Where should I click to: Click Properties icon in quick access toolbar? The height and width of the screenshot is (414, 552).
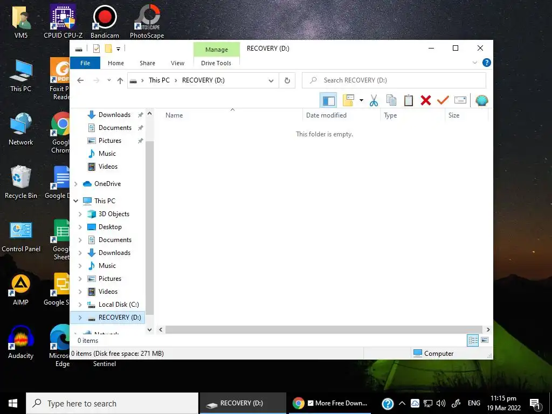pyautogui.click(x=96, y=49)
